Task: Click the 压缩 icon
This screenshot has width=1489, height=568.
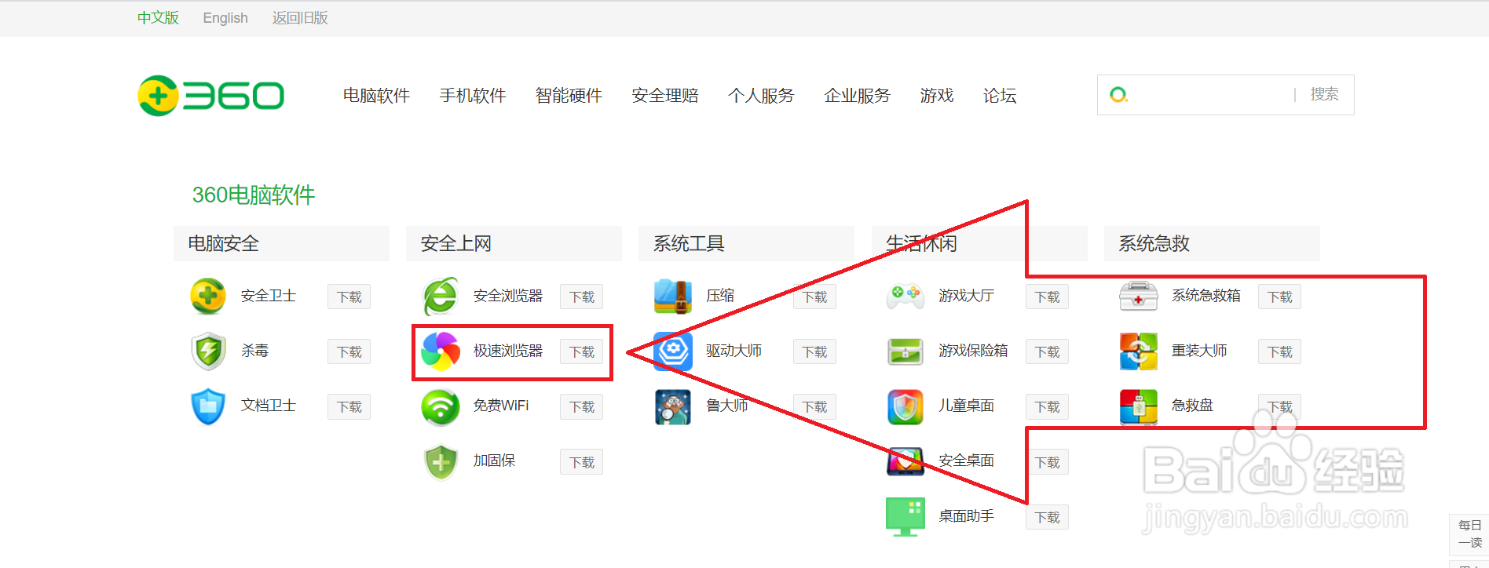Action: point(673,296)
